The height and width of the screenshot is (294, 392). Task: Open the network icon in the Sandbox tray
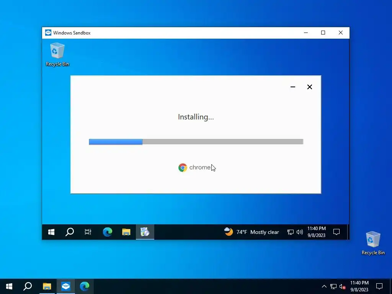290,232
